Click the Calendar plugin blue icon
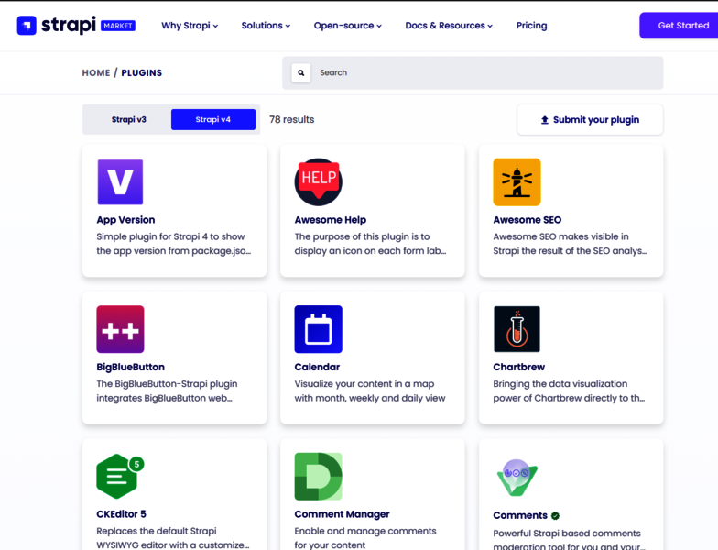The width and height of the screenshot is (718, 550). [x=319, y=329]
